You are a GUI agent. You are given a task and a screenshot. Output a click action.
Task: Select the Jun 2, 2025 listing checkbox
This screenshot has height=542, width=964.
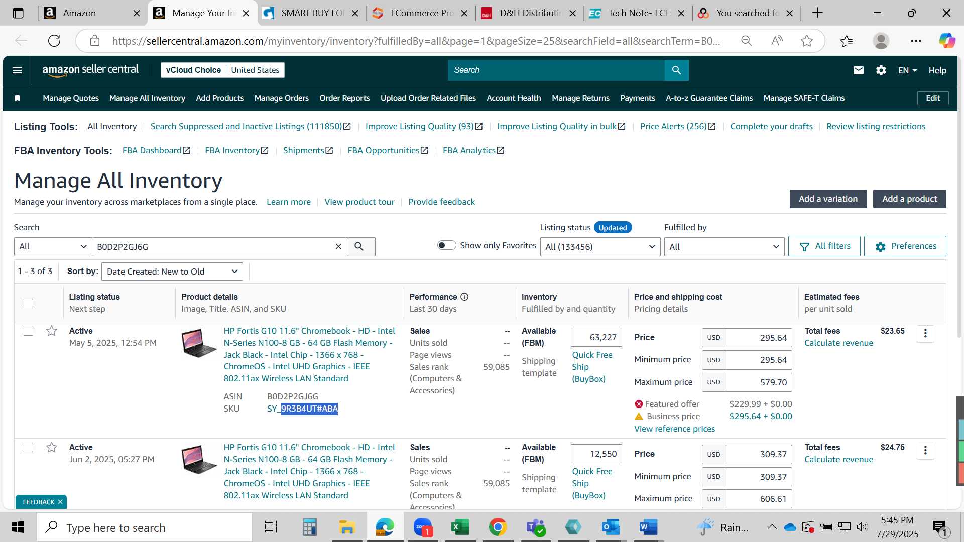(x=29, y=448)
